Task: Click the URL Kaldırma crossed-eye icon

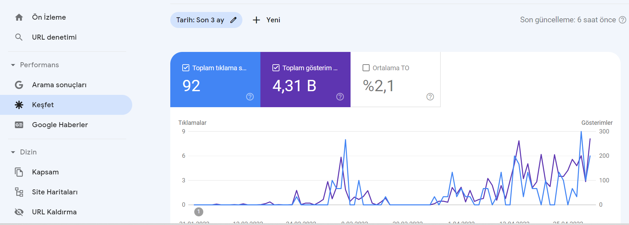Action: point(19,212)
